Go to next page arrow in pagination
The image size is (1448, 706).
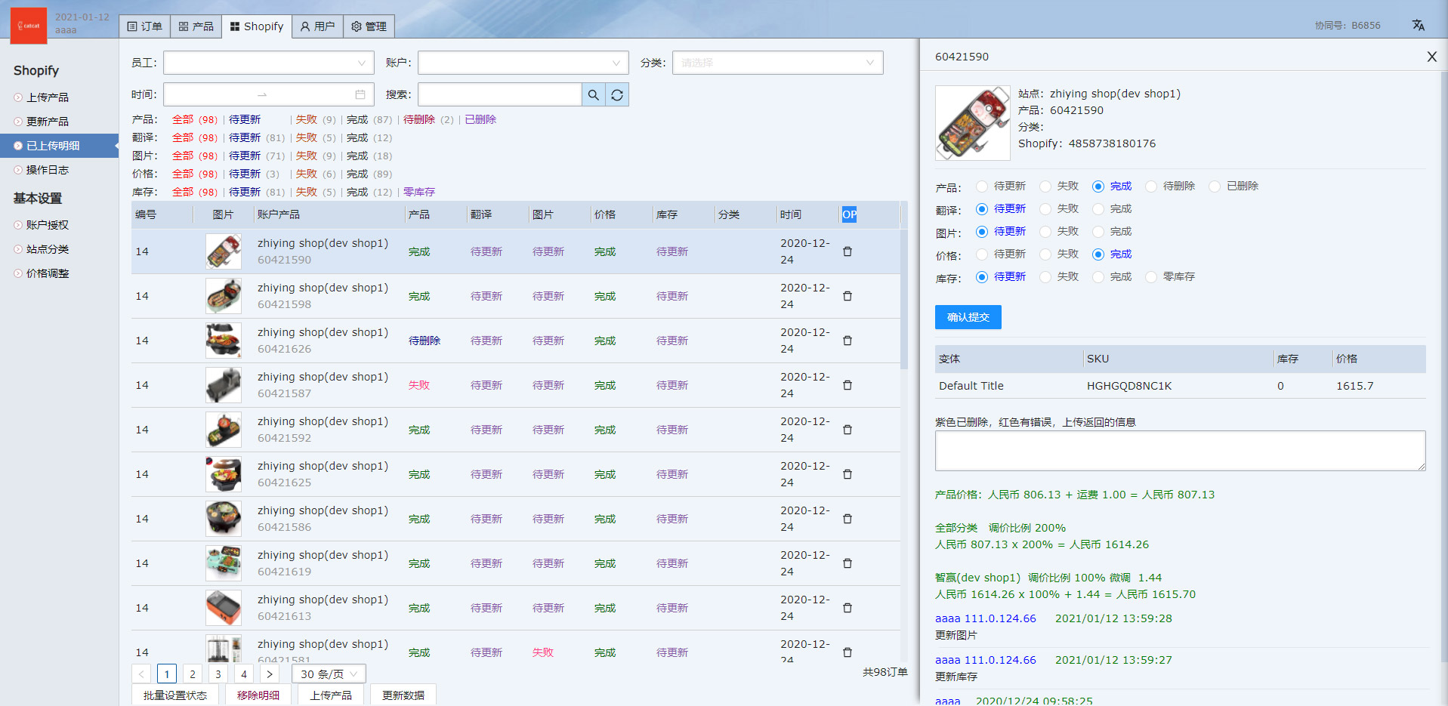click(269, 674)
